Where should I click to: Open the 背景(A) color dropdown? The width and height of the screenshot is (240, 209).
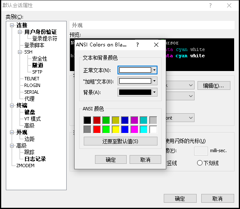[x=137, y=92]
